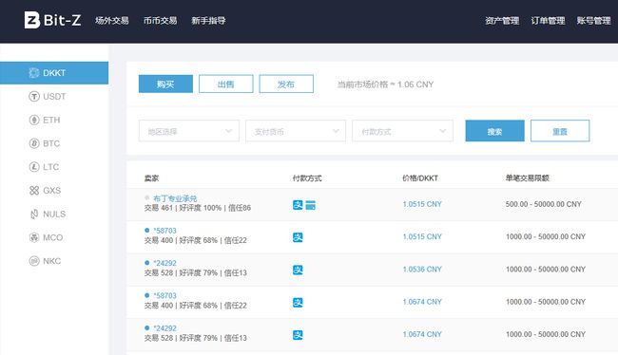Viewport: 618px width, 355px height.
Task: Switch to the 购买 tab
Action: (x=165, y=84)
